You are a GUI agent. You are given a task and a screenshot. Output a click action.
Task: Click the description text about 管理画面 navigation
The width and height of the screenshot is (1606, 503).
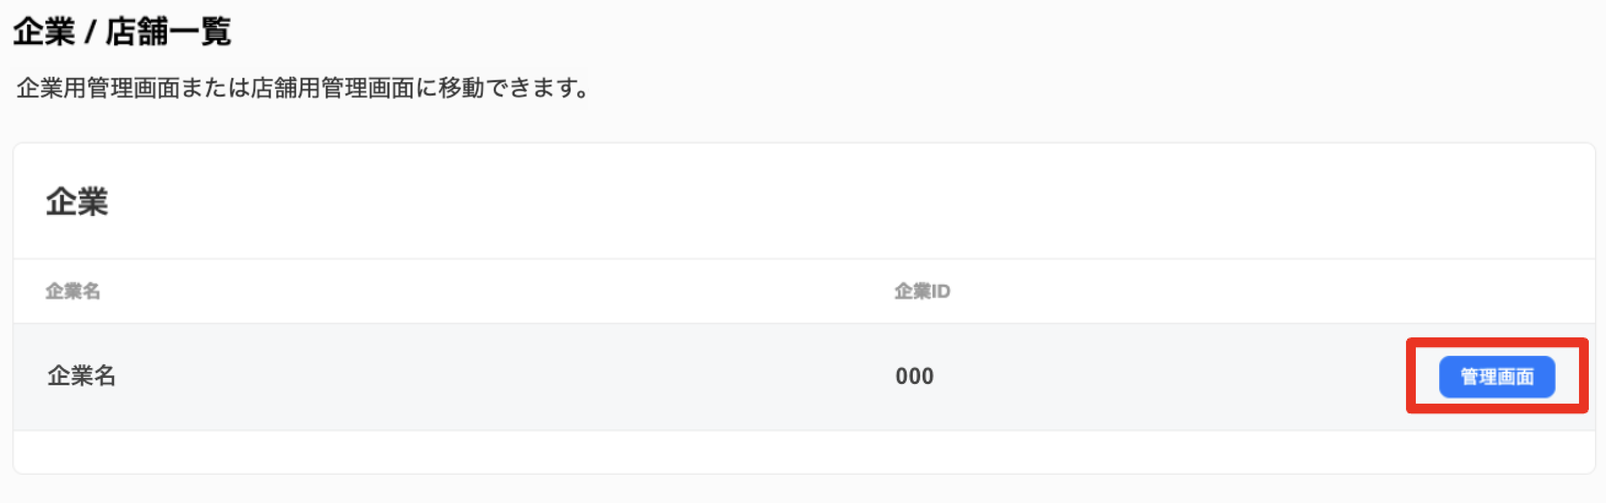pos(302,88)
